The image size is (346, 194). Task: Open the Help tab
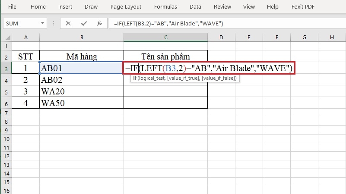pyautogui.click(x=273, y=7)
